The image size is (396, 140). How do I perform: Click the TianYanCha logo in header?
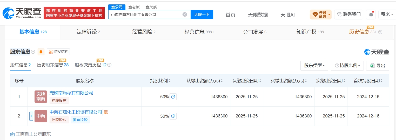[22, 13]
